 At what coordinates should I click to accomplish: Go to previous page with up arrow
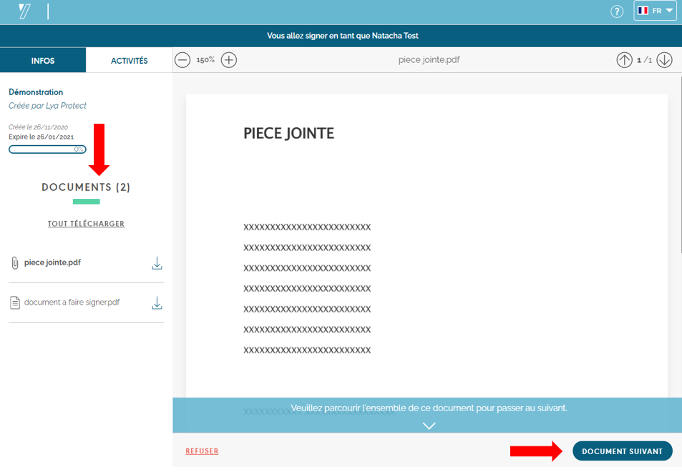click(x=625, y=60)
